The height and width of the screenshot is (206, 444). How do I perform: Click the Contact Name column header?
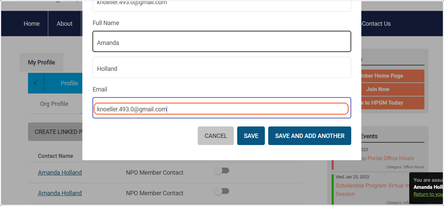55,156
